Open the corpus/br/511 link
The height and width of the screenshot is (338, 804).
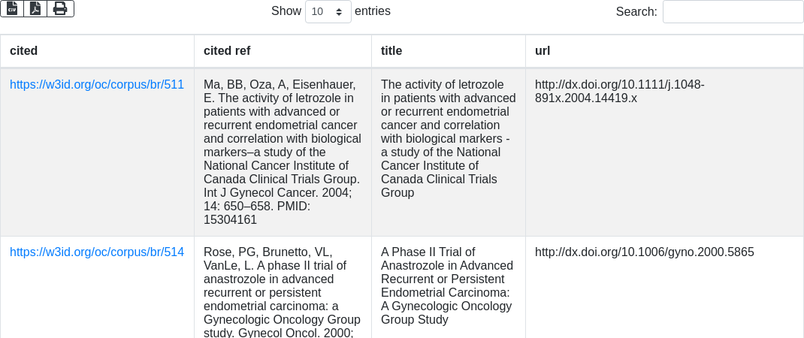click(x=97, y=84)
